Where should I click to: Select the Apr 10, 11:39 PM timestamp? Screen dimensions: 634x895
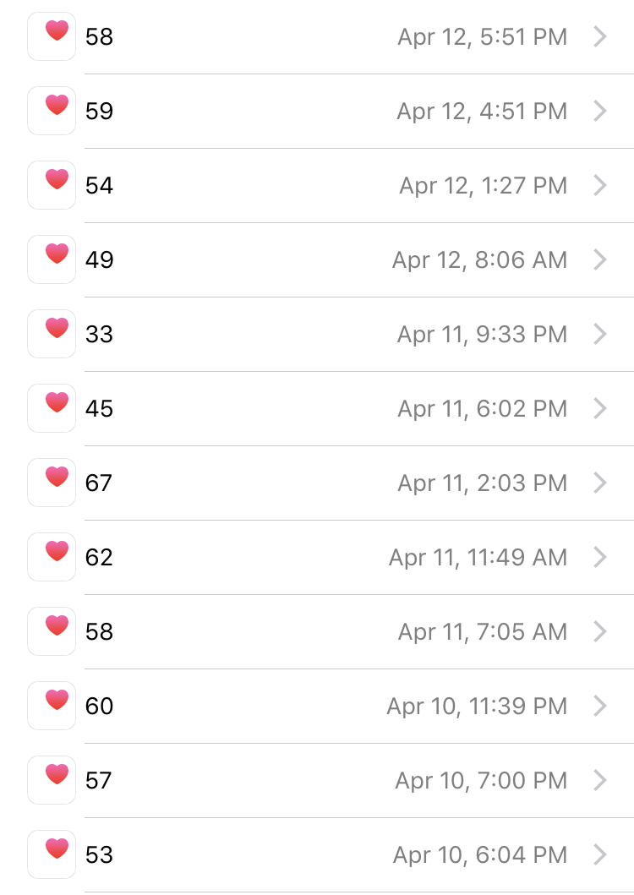pyautogui.click(x=477, y=707)
